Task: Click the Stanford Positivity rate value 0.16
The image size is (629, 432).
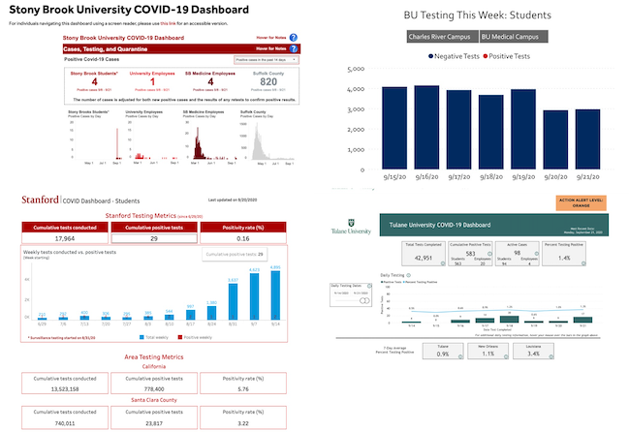Action: tap(243, 238)
